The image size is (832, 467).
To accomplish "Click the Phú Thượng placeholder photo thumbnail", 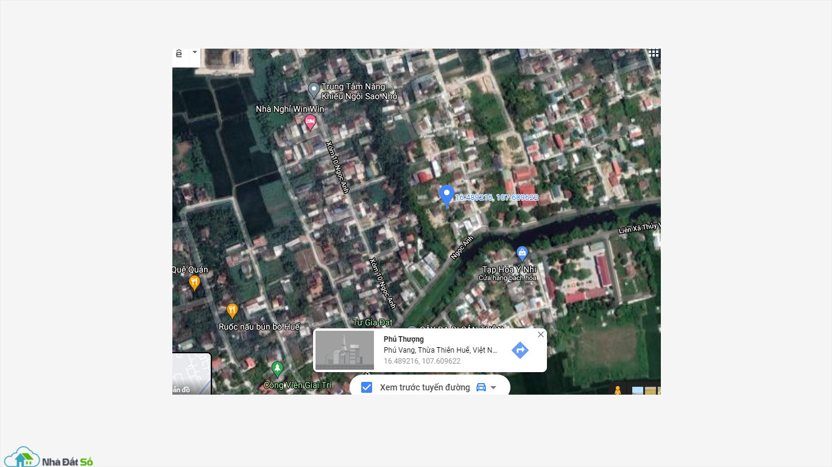I will (x=345, y=350).
